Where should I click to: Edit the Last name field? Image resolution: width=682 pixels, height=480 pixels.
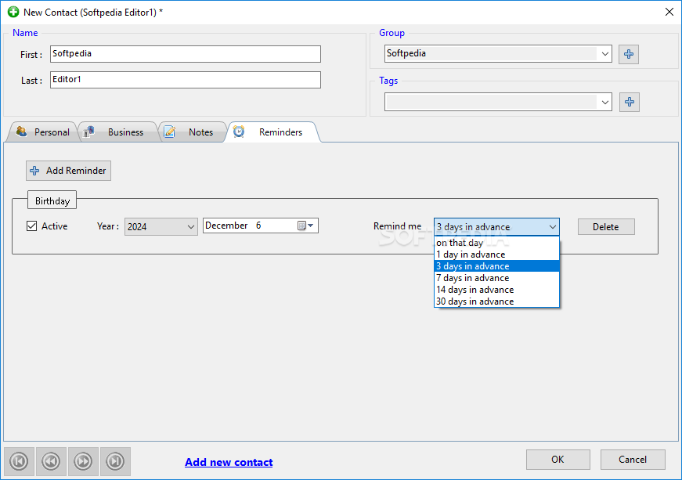tap(186, 80)
